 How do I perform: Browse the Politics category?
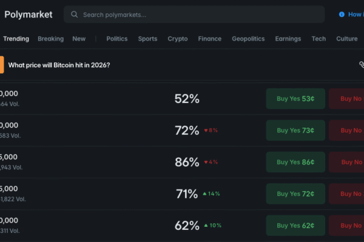pyautogui.click(x=117, y=39)
